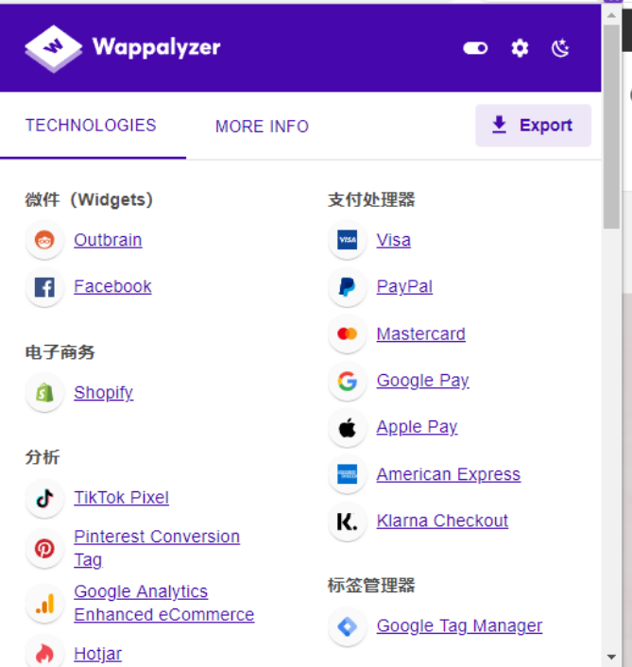Click the Outbrain icon
Image resolution: width=632 pixels, height=667 pixels.
click(x=44, y=241)
